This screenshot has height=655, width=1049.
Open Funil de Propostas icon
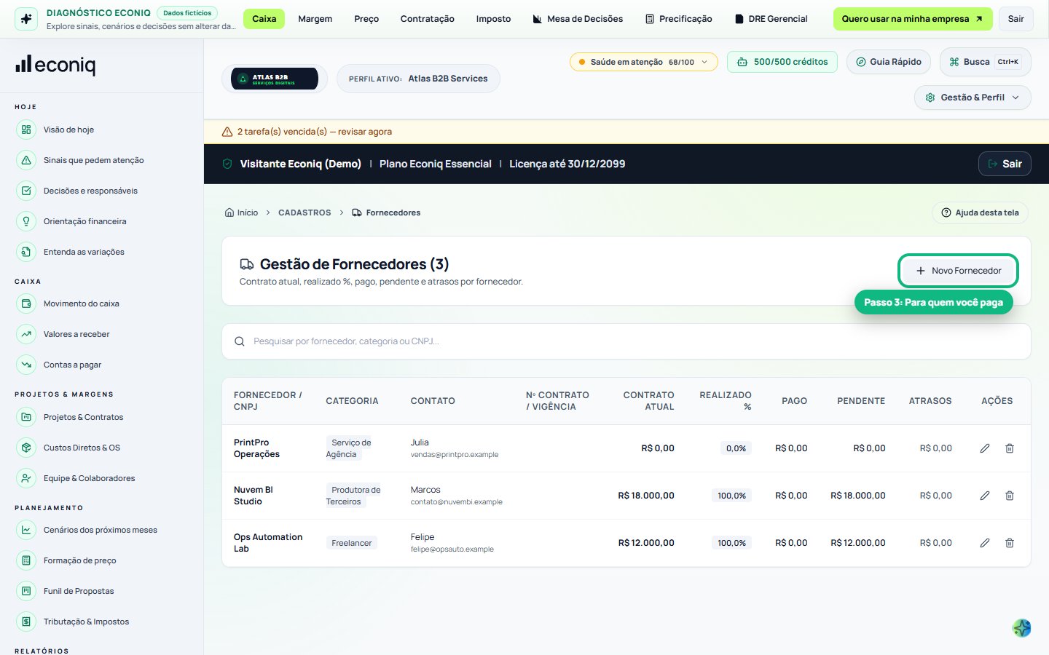[26, 591]
